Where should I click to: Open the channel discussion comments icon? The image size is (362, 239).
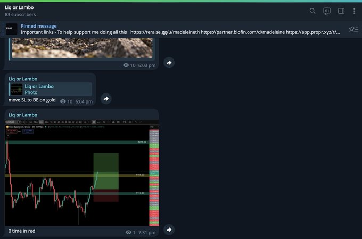point(327,11)
